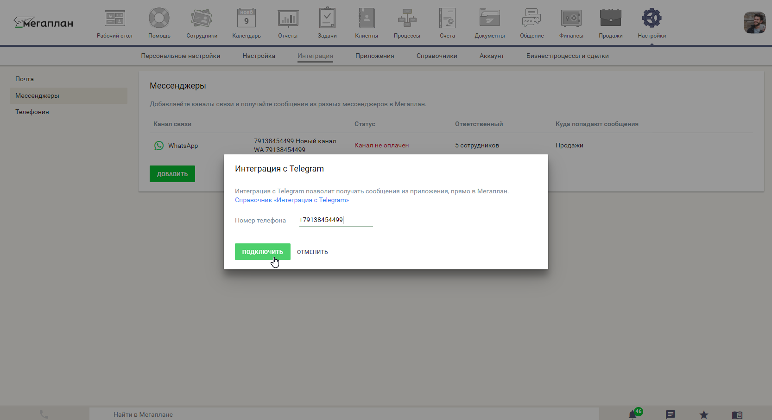Click the Канал не оплачен status

click(x=381, y=145)
